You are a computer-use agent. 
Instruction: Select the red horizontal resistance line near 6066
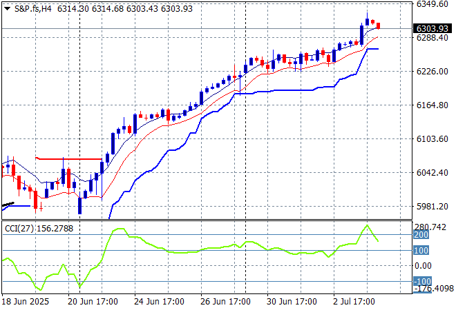68,159
